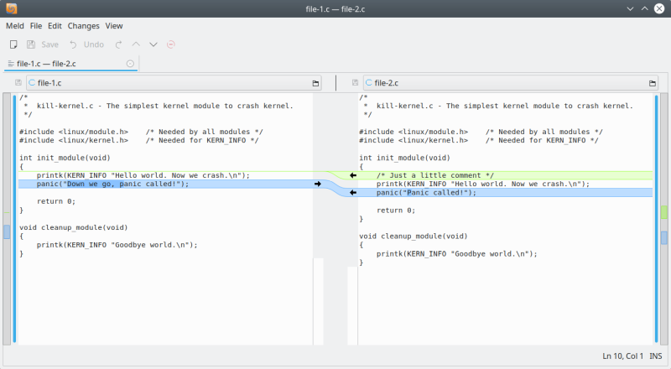Push left pane's panic line change right

pos(318,184)
